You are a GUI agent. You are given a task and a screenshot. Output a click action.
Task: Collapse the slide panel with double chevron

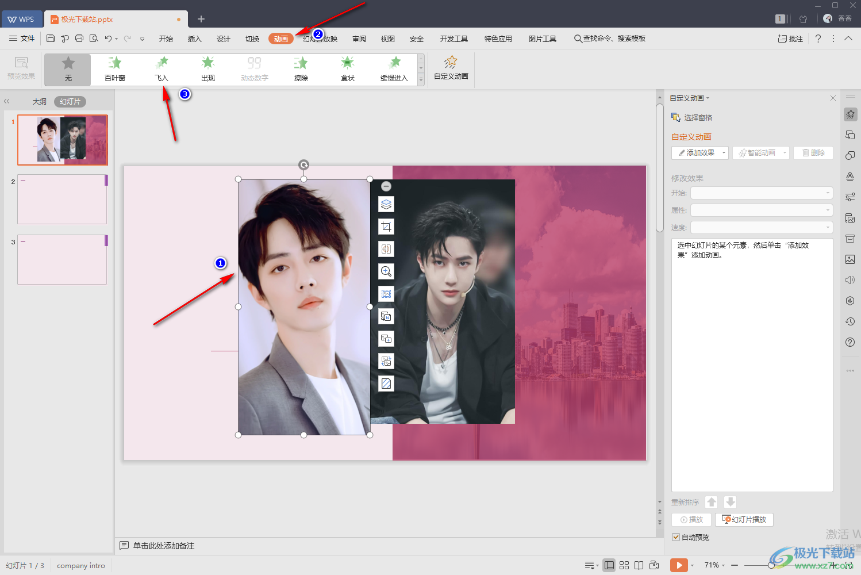[7, 101]
